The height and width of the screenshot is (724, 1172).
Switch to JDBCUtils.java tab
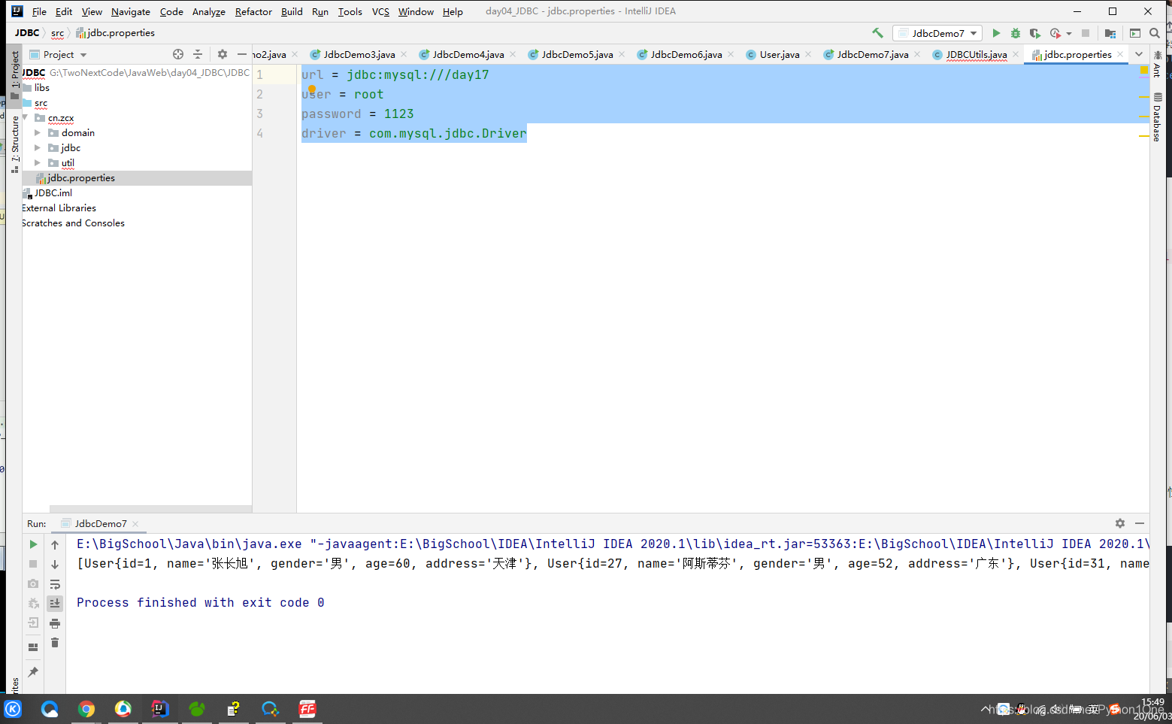pyautogui.click(x=977, y=54)
